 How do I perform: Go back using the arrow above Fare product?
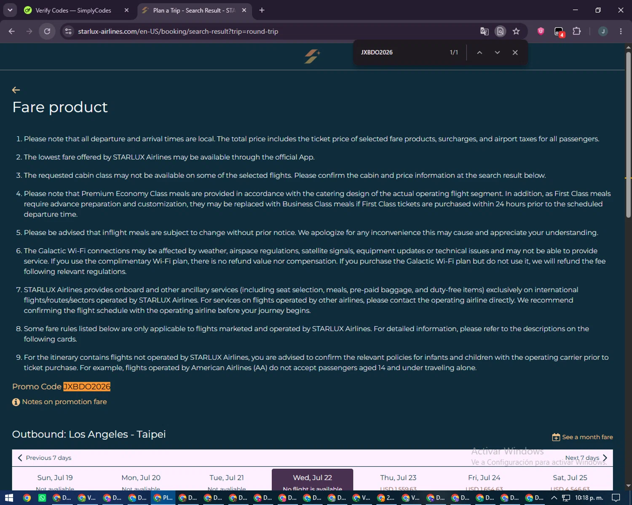16,90
